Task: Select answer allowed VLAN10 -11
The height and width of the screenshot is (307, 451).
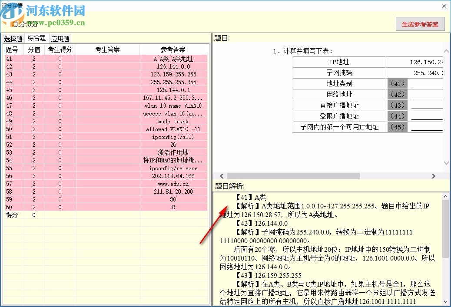Action: coord(173,129)
